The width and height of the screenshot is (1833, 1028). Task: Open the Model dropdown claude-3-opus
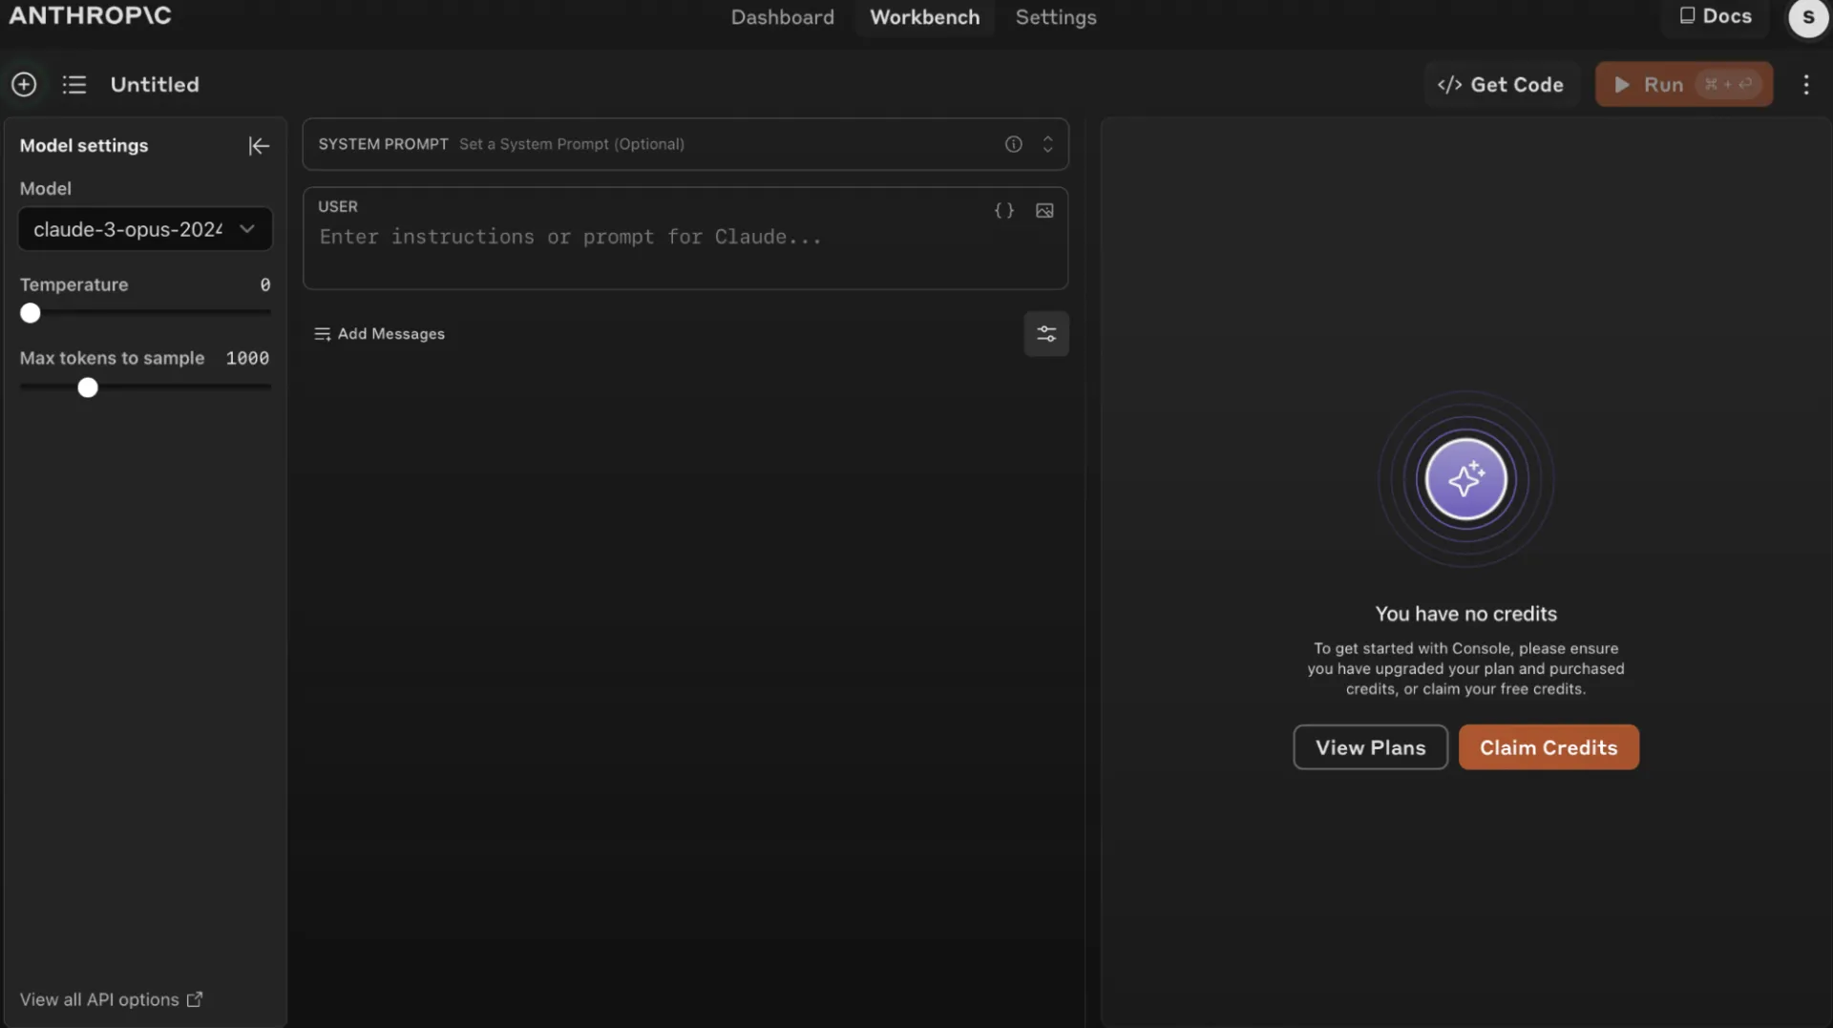tap(145, 229)
